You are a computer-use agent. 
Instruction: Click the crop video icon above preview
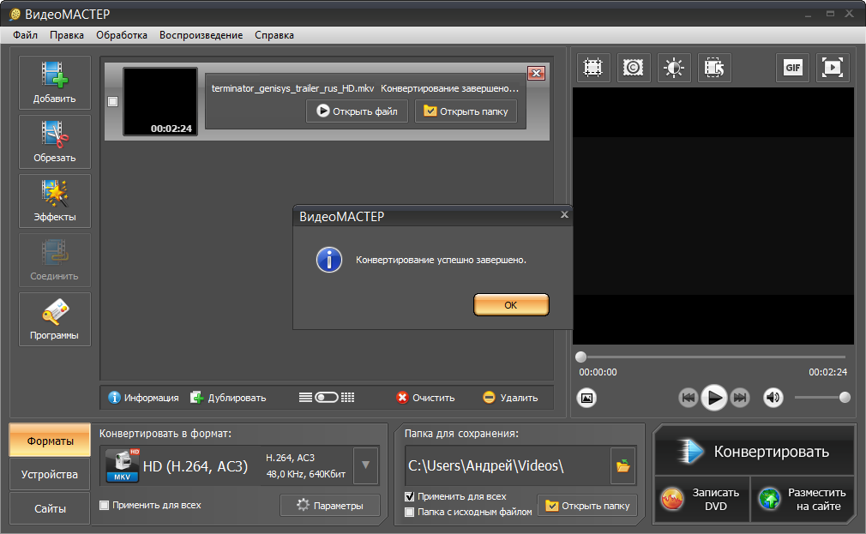(x=592, y=68)
